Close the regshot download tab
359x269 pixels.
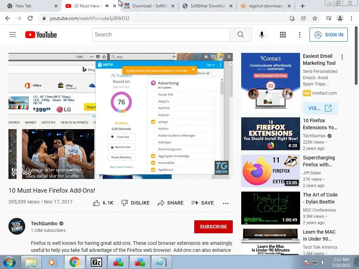click(x=289, y=6)
